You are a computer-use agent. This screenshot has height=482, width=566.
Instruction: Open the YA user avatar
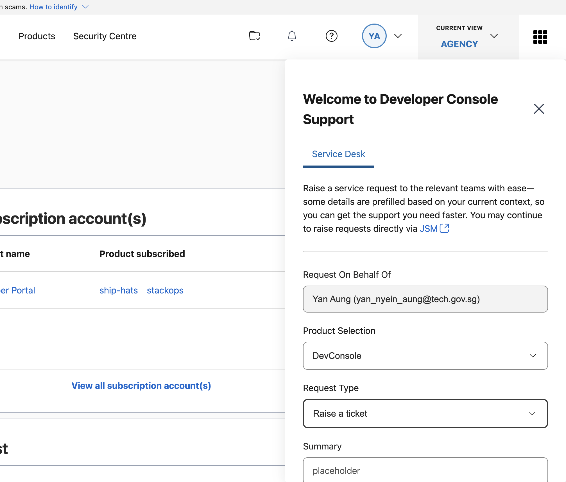pyautogui.click(x=374, y=36)
